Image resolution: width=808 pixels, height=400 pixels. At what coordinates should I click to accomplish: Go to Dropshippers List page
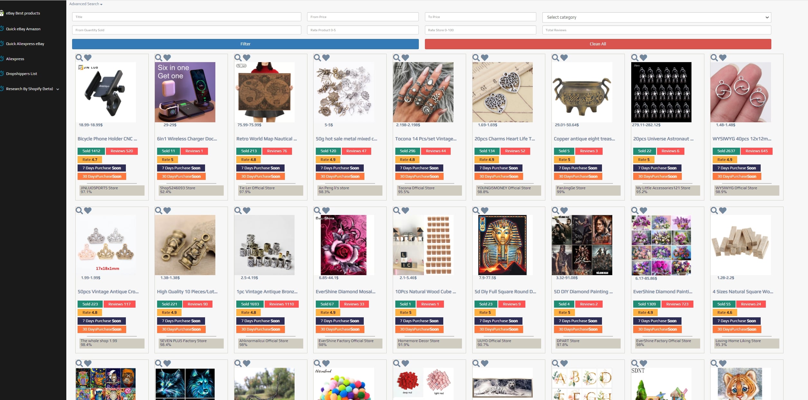point(21,74)
